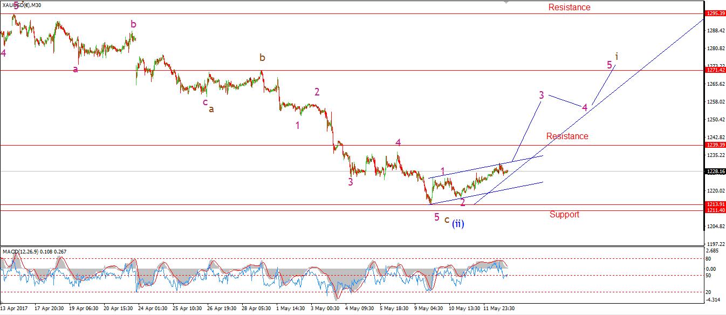Click the magenta wave 3 projection label
This screenshot has width=726, height=315.
(541, 95)
